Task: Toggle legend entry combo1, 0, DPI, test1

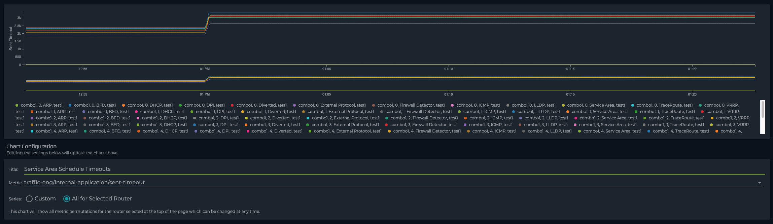Action: (x=202, y=105)
